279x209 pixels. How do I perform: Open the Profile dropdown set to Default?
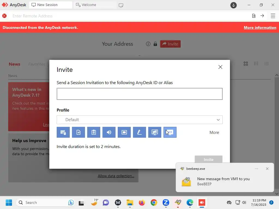tap(139, 120)
